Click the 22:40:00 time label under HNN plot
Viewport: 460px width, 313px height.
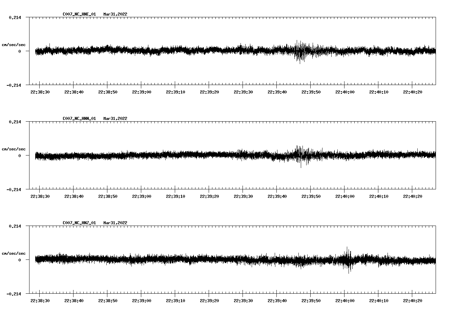(x=345, y=196)
